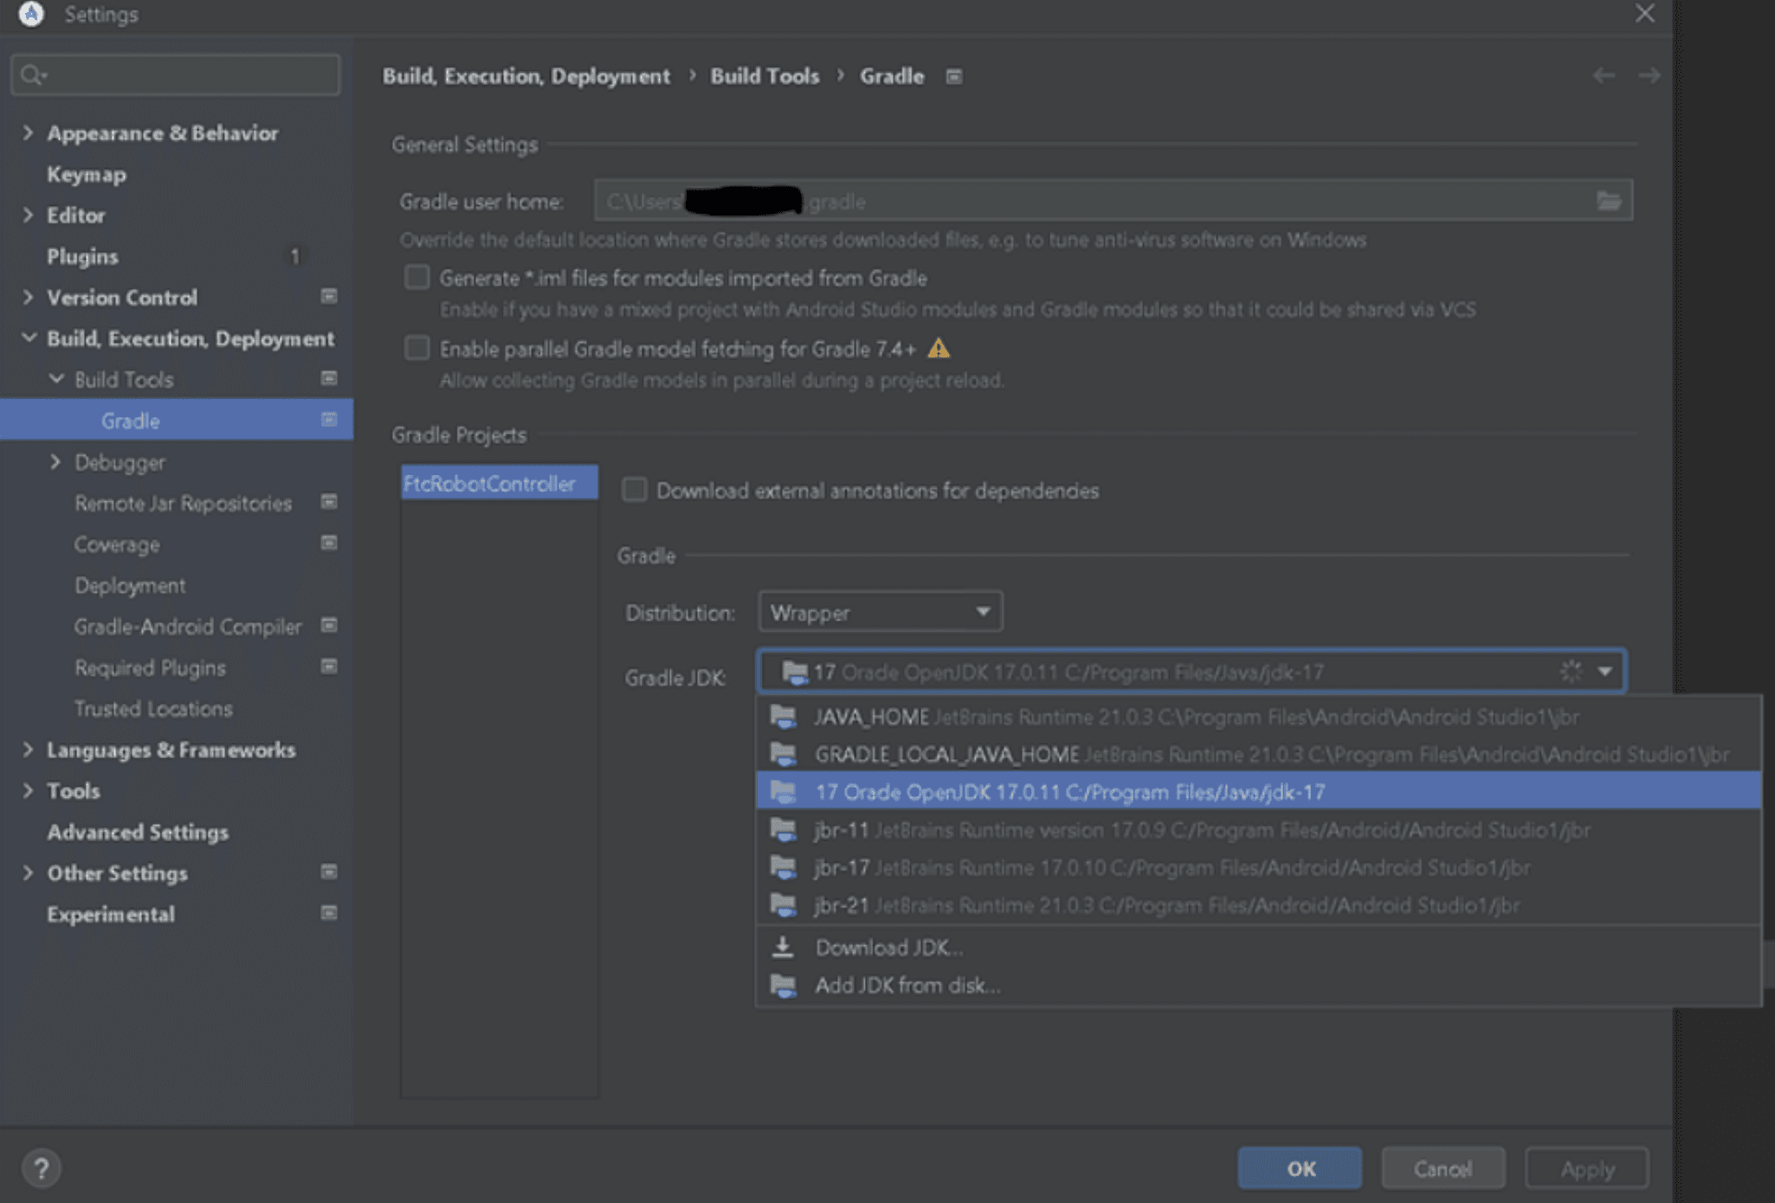Viewport: 1775px width, 1203px height.
Task: Click the settings search field
Action: [182, 75]
